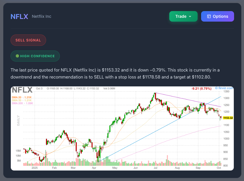
Task: Click the SELL SIGNAL badge
Action: click(28, 40)
